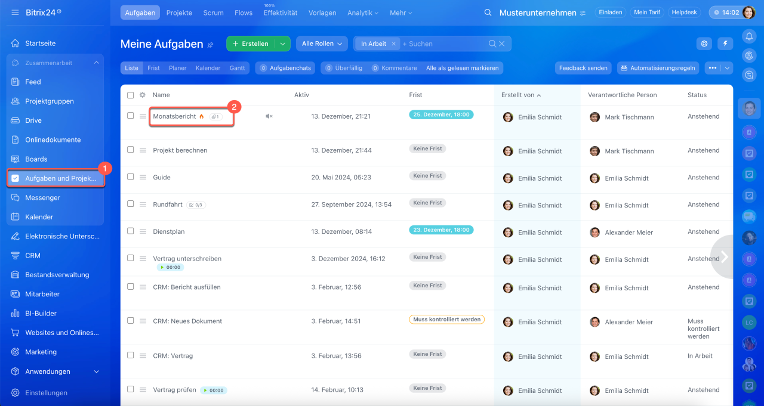Click the search magnifier icon in header

[488, 13]
